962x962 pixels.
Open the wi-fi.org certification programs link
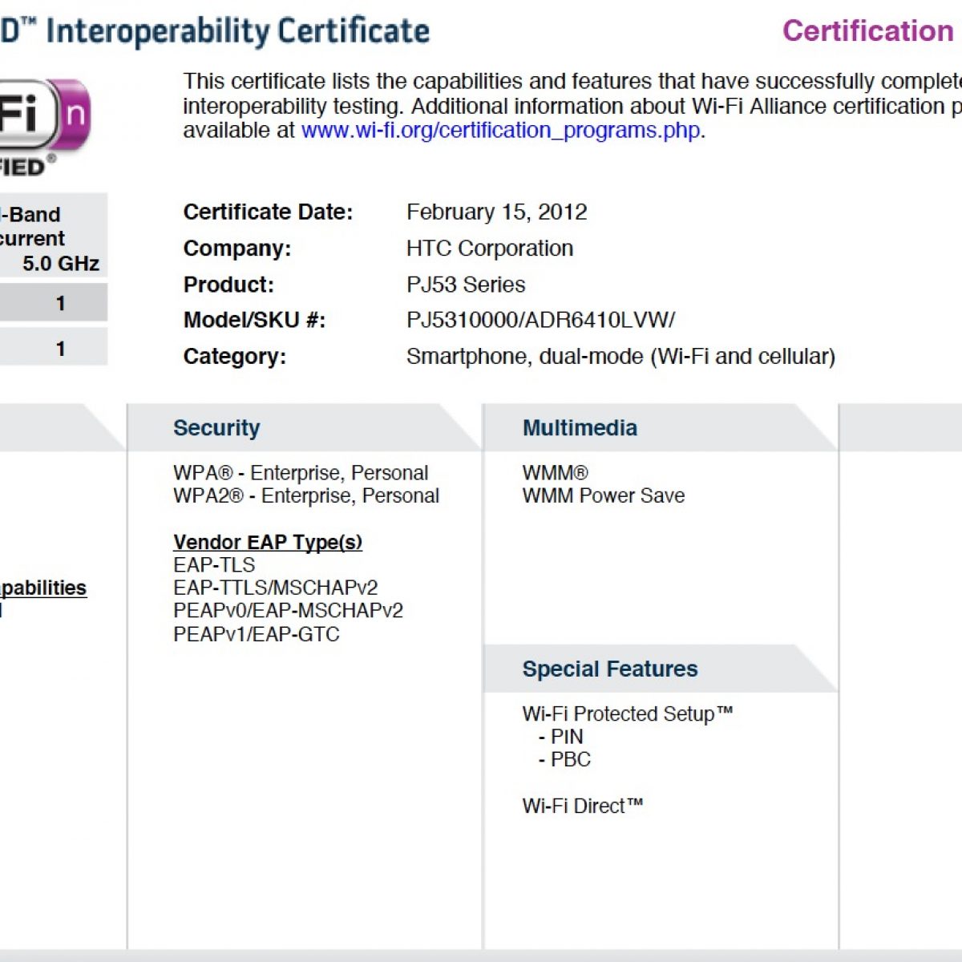pyautogui.click(x=501, y=131)
